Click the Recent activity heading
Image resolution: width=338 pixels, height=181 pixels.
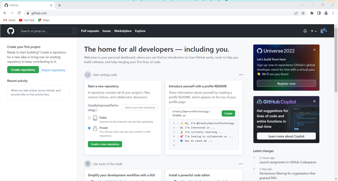[x=17, y=81]
